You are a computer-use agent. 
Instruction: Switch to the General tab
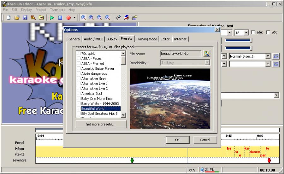point(74,39)
